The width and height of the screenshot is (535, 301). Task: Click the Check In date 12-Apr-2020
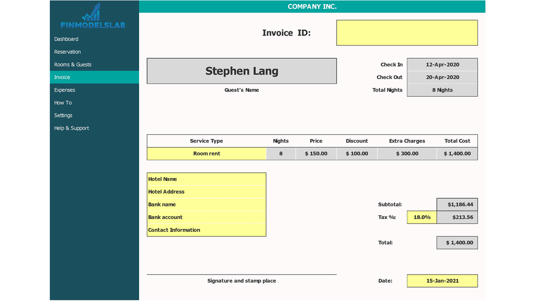click(442, 65)
